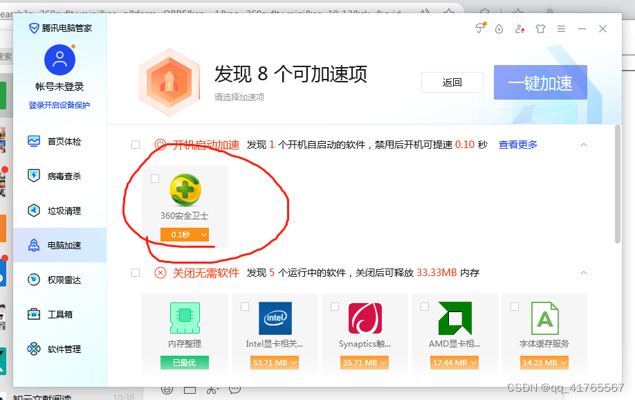The image size is (635, 400).
Task: Click the 帐号未登录 label
Action: (59, 87)
